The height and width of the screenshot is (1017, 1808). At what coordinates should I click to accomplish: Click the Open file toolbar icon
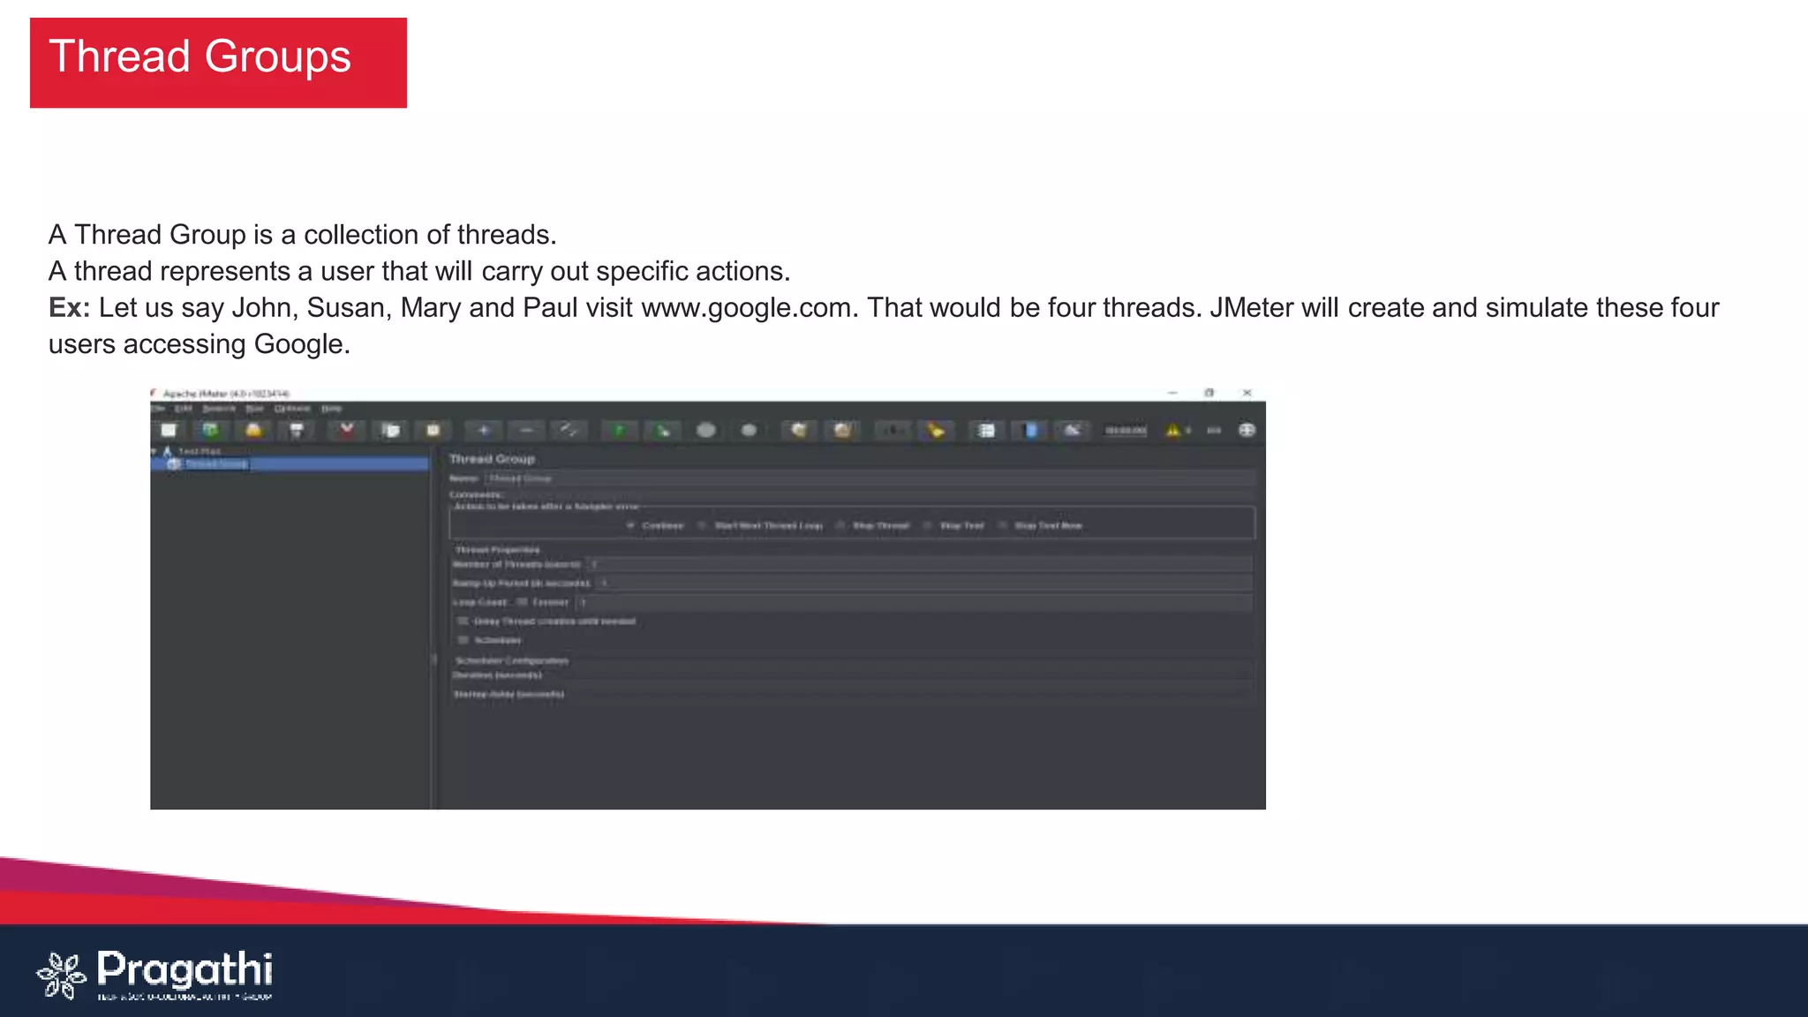(x=253, y=430)
